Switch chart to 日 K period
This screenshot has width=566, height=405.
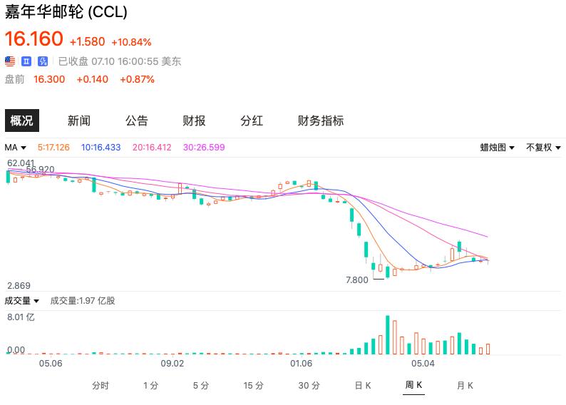(363, 386)
